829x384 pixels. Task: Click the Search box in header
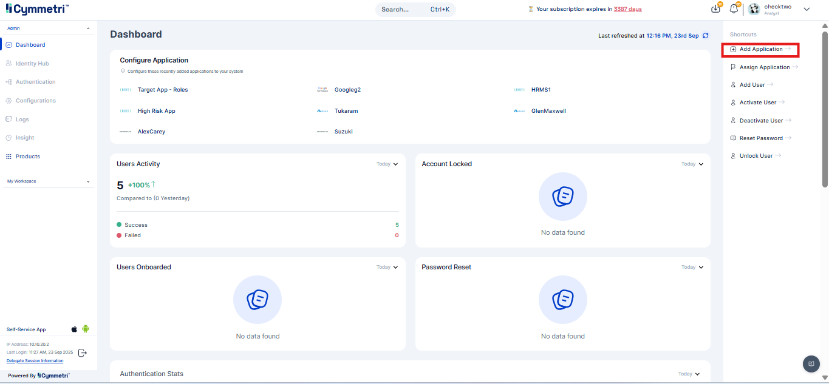pos(415,9)
